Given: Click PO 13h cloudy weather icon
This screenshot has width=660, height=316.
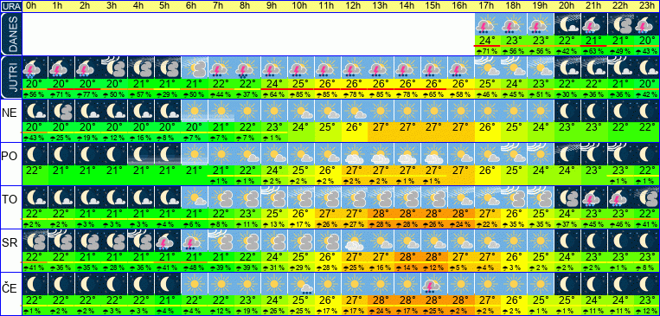Looking at the screenshot, I should click(x=381, y=155).
